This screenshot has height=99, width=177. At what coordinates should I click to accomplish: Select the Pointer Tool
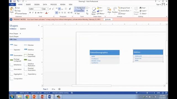[x=80, y=8]
